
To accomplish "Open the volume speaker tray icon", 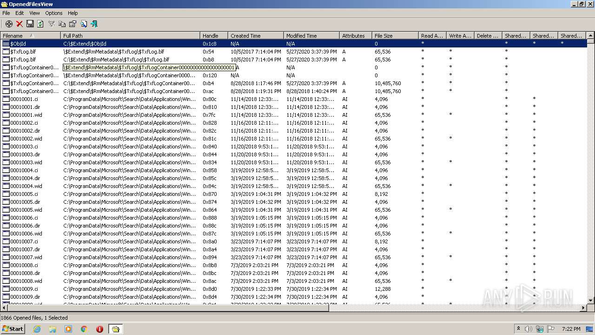I will tap(529, 329).
